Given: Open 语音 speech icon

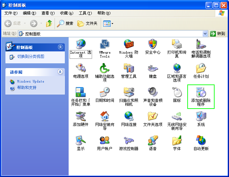Looking at the screenshot, I should click(x=153, y=140).
